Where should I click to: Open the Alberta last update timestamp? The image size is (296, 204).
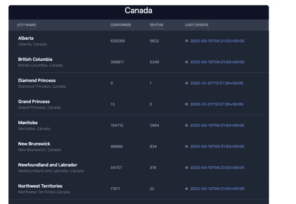pyautogui.click(x=217, y=41)
